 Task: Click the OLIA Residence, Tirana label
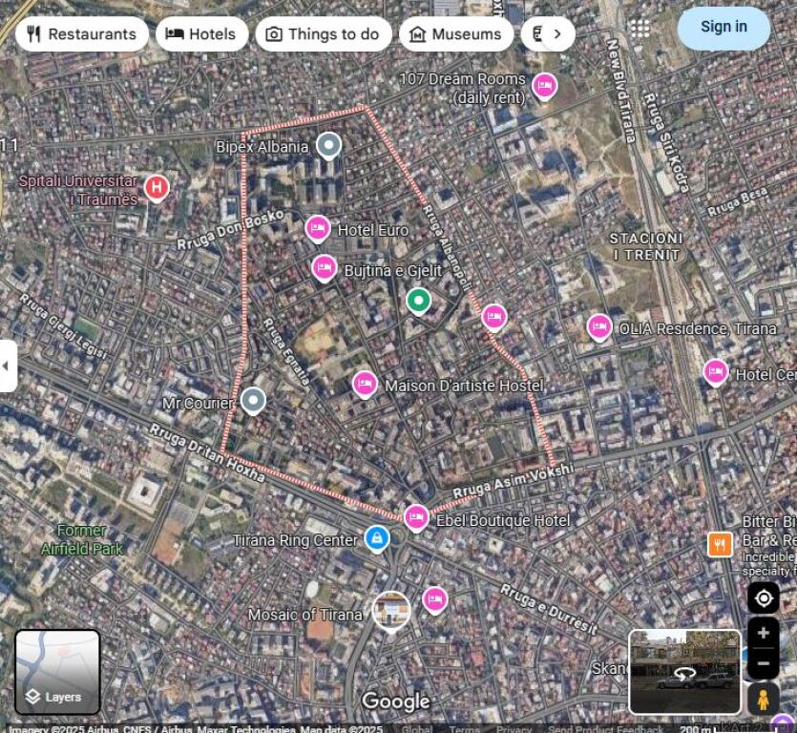(698, 329)
